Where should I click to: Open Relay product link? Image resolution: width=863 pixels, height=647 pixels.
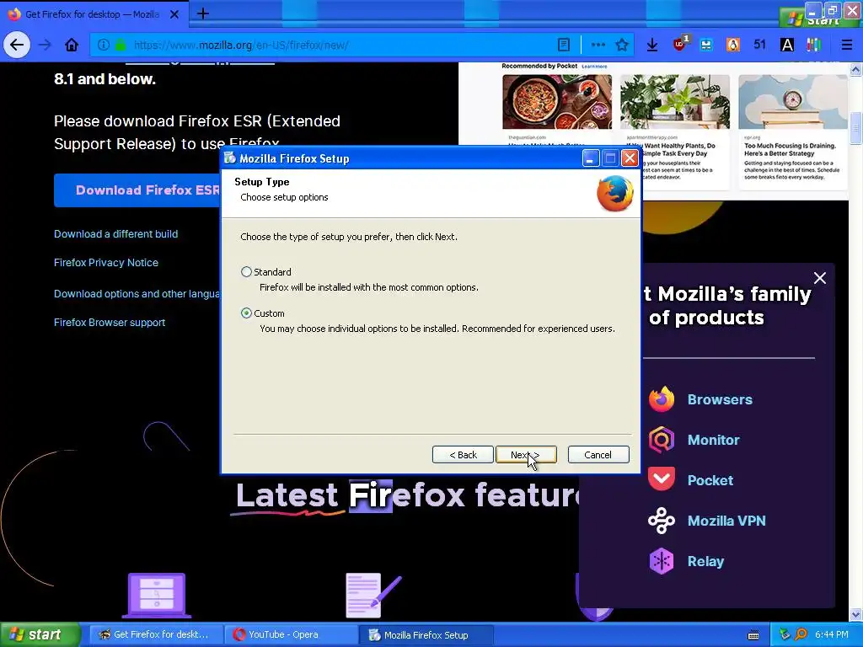pos(705,561)
